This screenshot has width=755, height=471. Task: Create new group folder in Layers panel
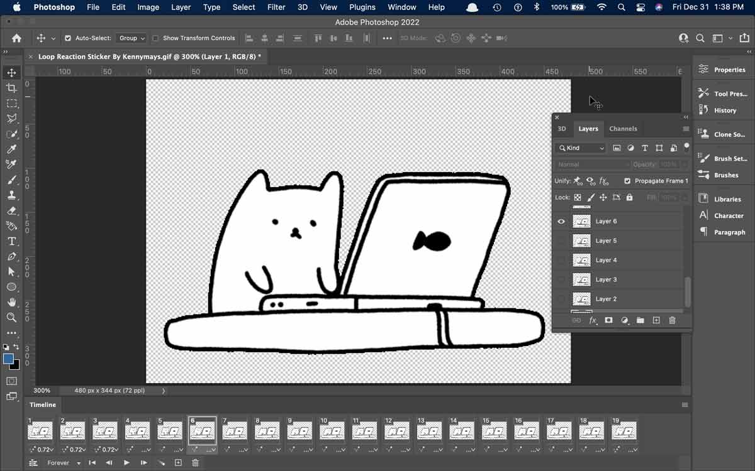[x=640, y=320]
